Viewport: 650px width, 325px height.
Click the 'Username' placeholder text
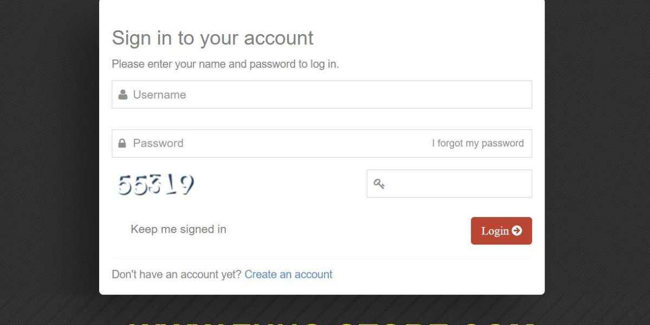(160, 95)
